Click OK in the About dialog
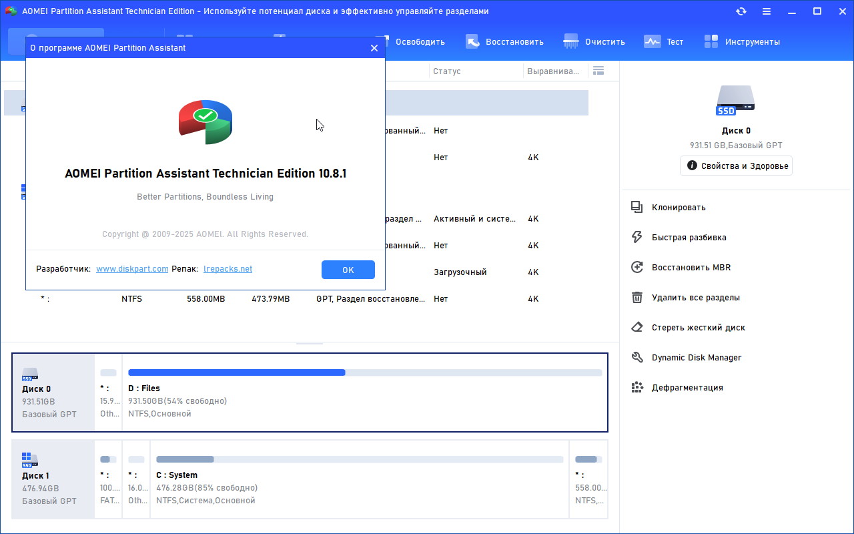The image size is (854, 534). point(348,270)
